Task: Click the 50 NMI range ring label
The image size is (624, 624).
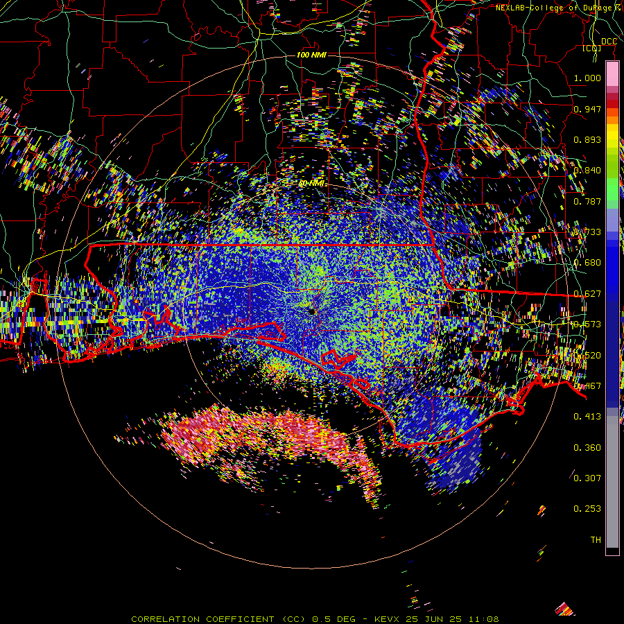Action: (311, 184)
